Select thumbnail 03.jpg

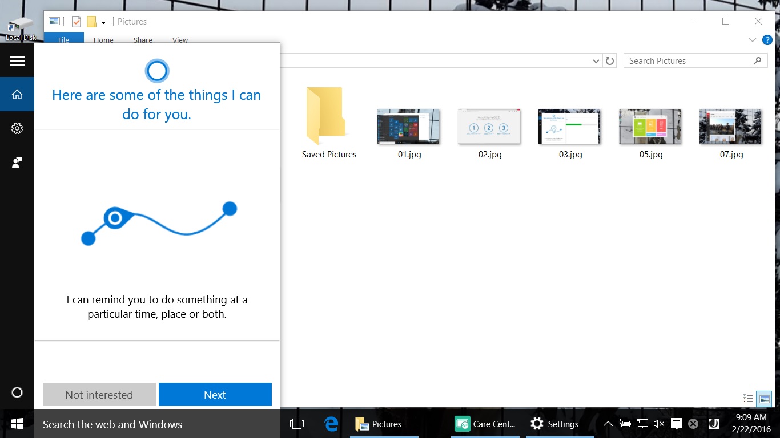pyautogui.click(x=570, y=133)
